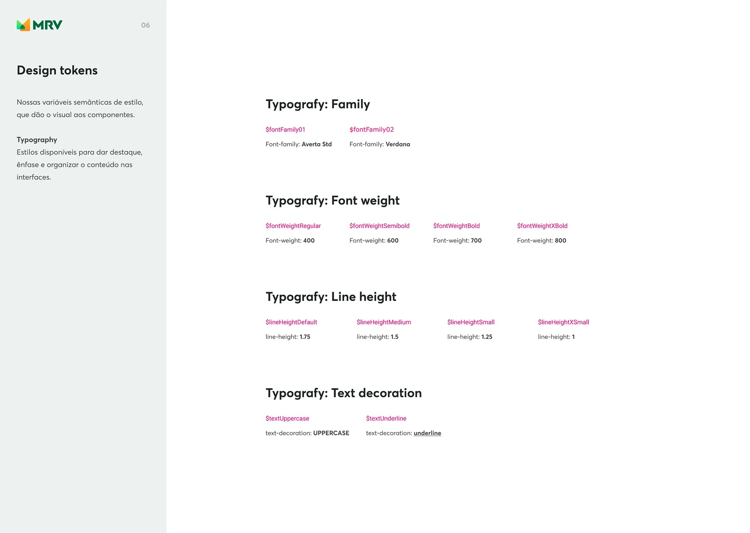Viewport: 750px width, 533px height.
Task: Click the Typografy: Line height heading
Action: tap(331, 297)
